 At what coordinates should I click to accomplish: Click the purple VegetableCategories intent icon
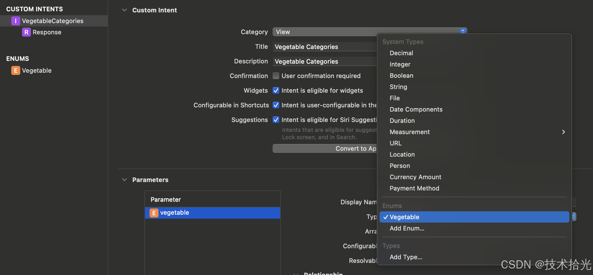point(15,21)
